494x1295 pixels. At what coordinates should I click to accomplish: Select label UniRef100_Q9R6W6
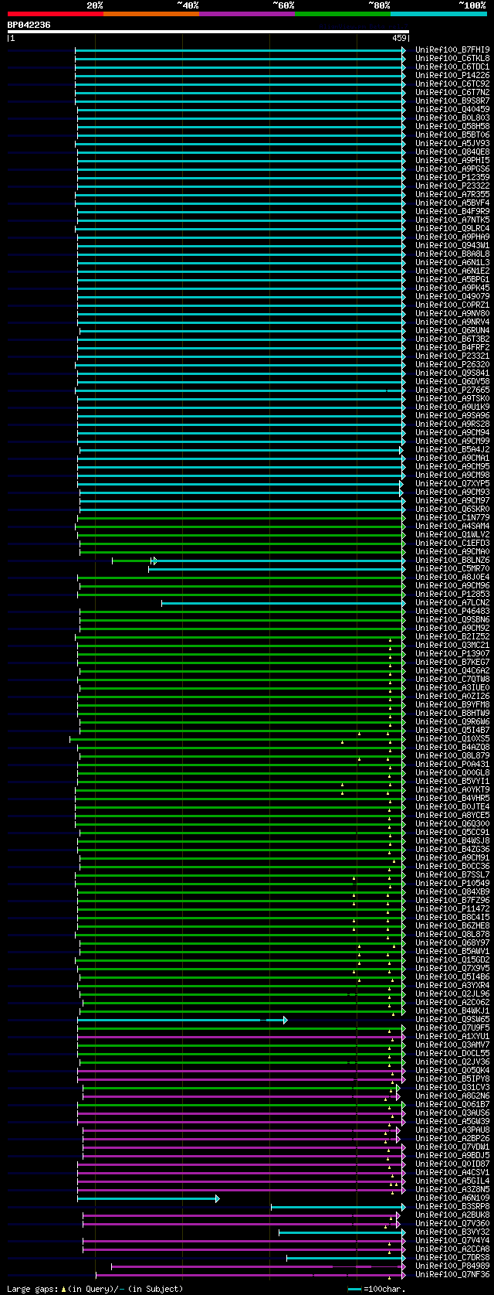(452, 721)
